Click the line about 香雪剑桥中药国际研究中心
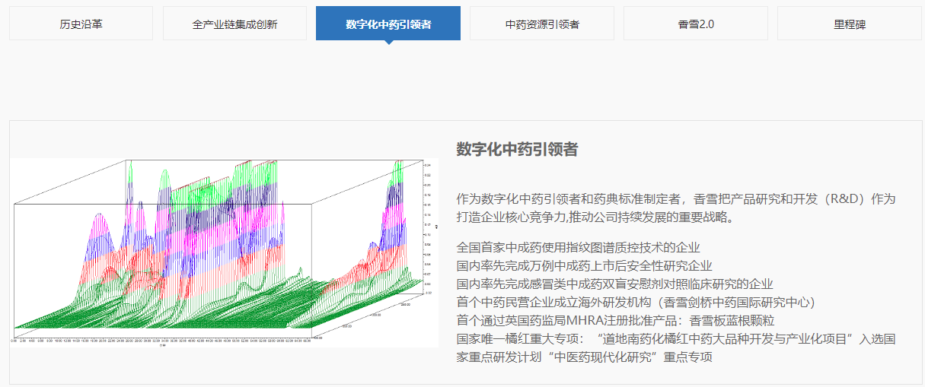925x387 pixels. pos(636,303)
